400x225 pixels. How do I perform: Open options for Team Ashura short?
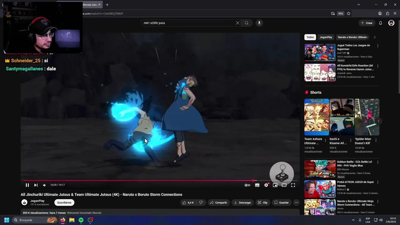pyautogui.click(x=326, y=140)
